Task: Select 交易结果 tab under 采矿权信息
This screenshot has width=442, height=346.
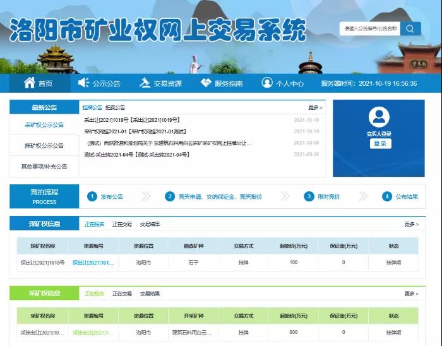Action: (x=150, y=294)
